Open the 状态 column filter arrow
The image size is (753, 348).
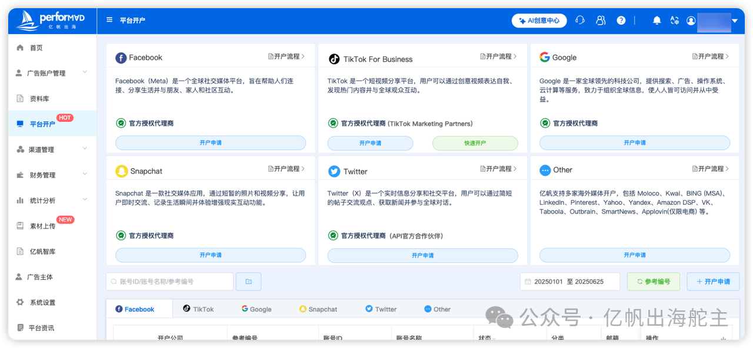494,339
